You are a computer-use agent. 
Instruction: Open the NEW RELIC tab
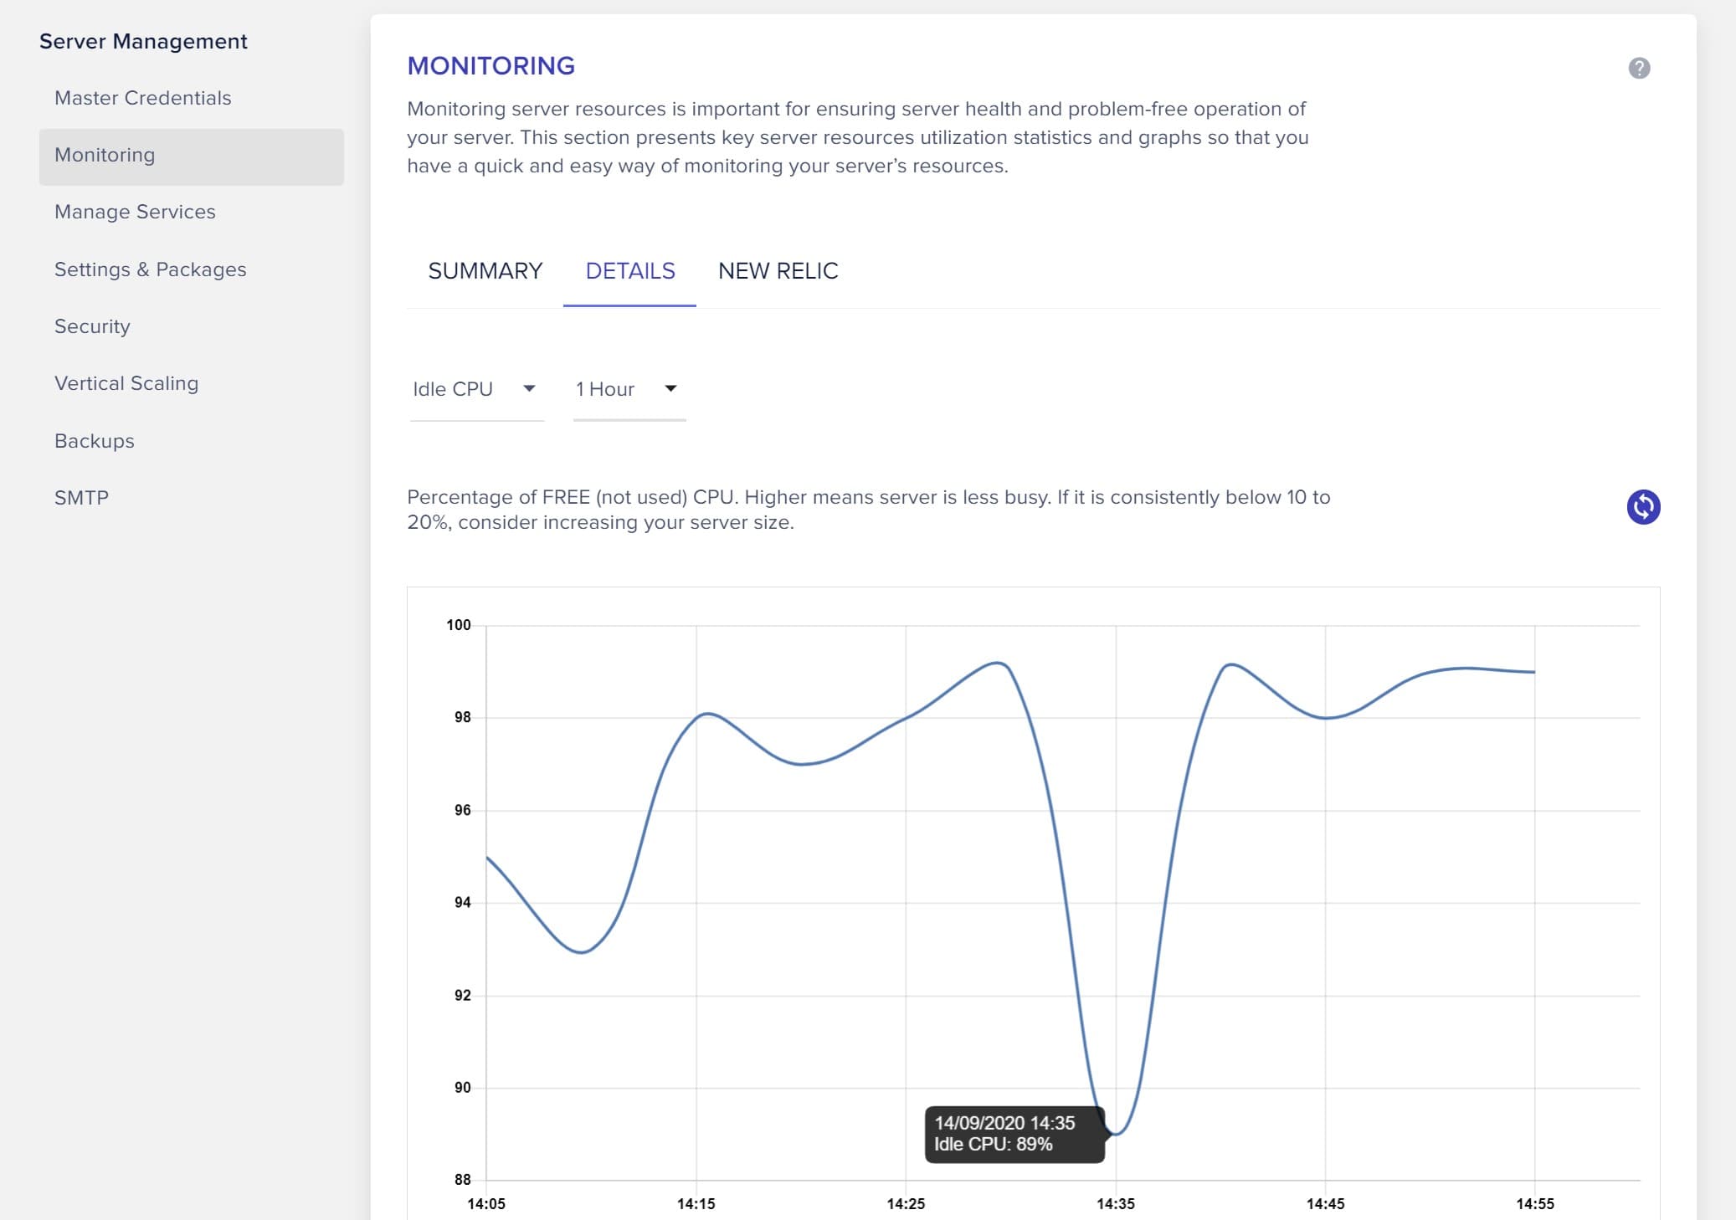(x=778, y=270)
